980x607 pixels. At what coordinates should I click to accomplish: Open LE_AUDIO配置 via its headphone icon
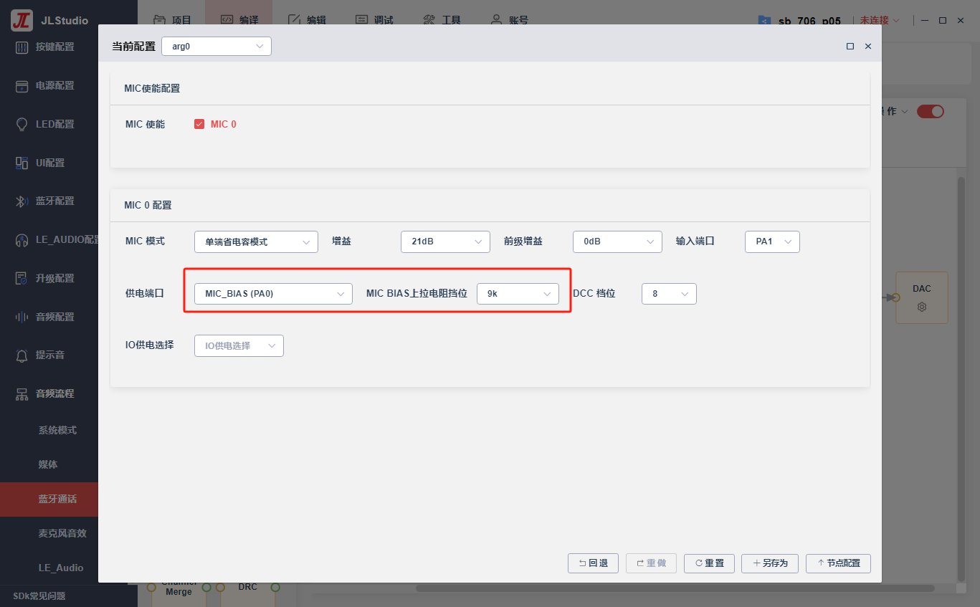coord(22,240)
